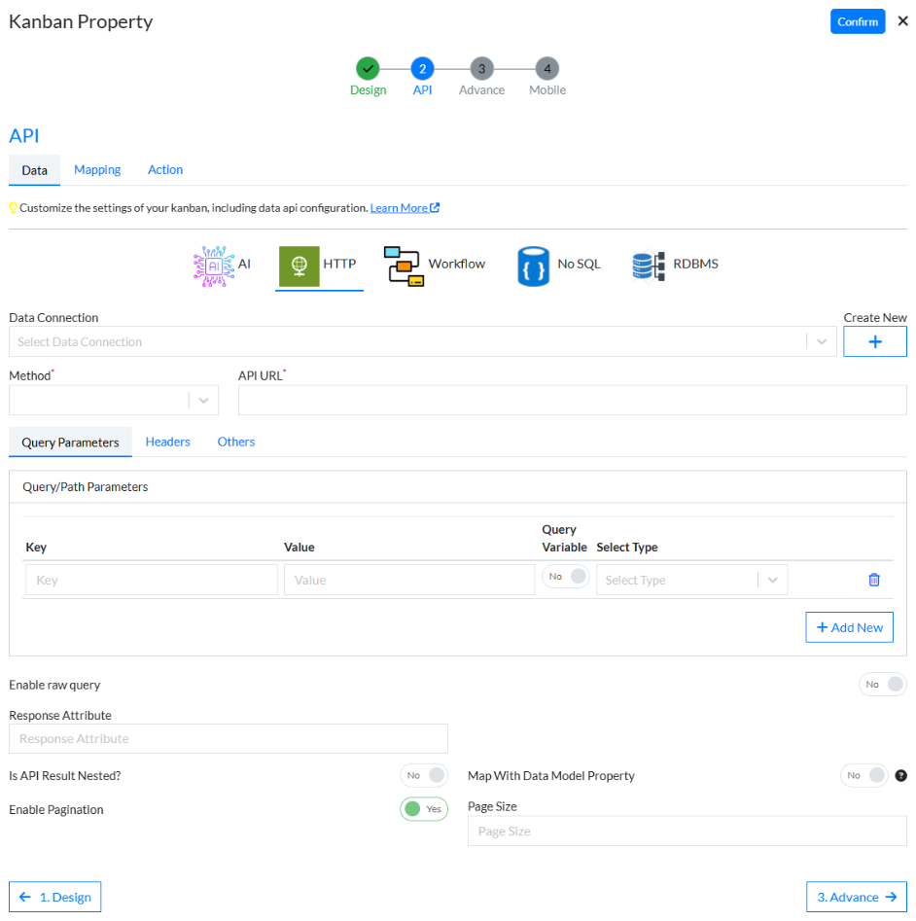The width and height of the screenshot is (916, 921).
Task: Open the Select Data Connection dropdown
Action: point(422,341)
